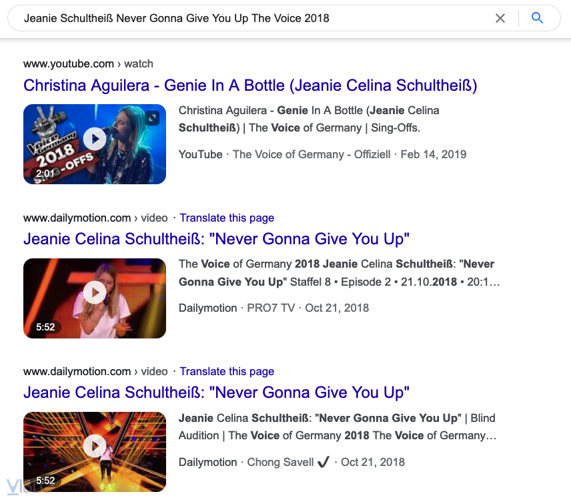Click the 5:52 duration badge on the last thumbnail
Viewport: 571px width, 502px height.
tap(45, 481)
